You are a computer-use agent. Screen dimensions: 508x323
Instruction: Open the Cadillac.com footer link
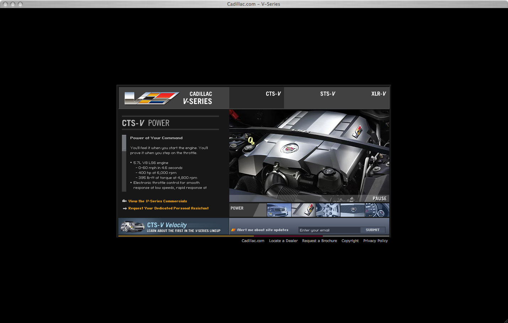(253, 241)
